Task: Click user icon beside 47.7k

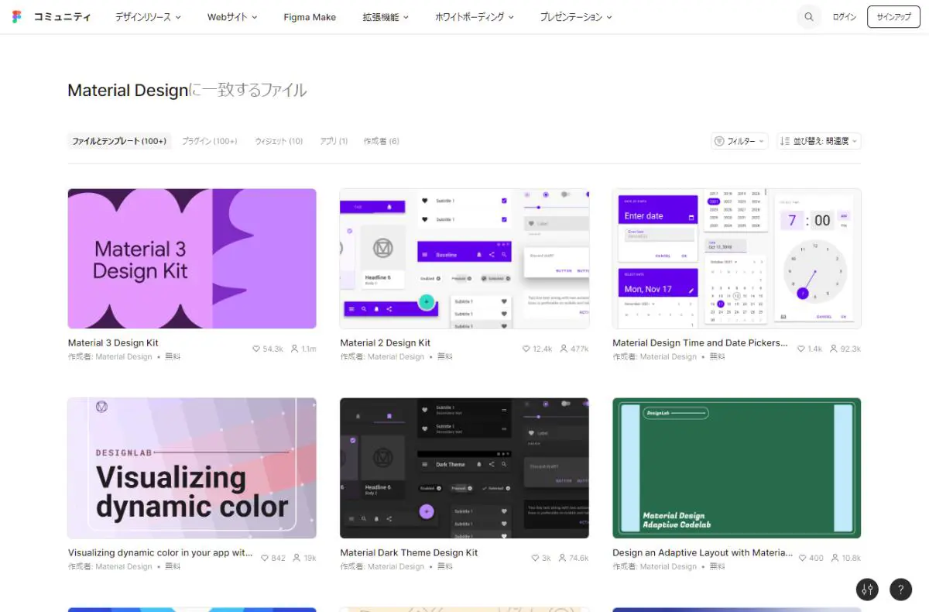Action: (564, 349)
